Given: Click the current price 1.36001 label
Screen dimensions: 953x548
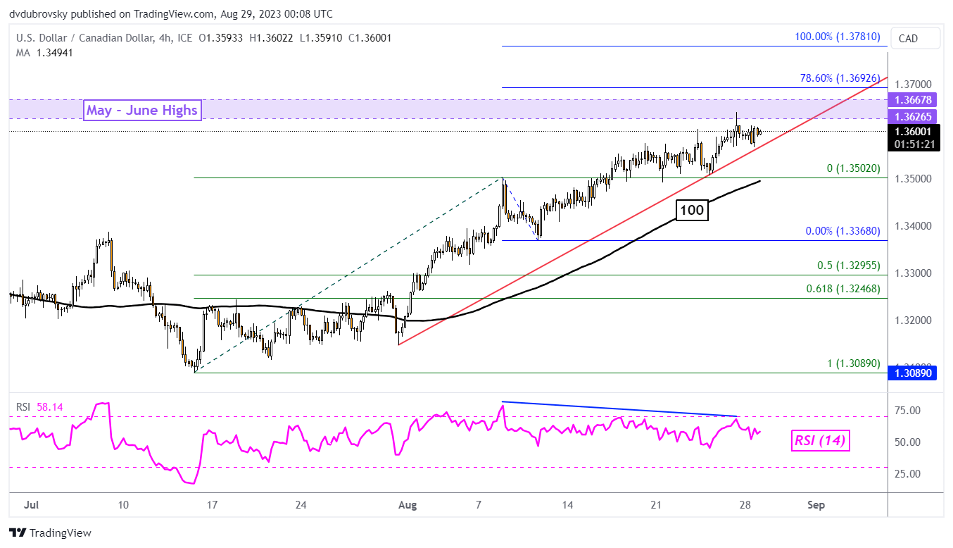Looking at the screenshot, I should [914, 131].
